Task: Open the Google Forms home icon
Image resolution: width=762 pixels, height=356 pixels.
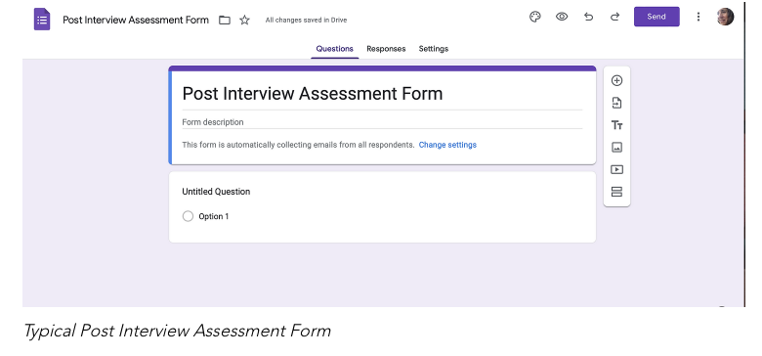Action: [x=42, y=20]
